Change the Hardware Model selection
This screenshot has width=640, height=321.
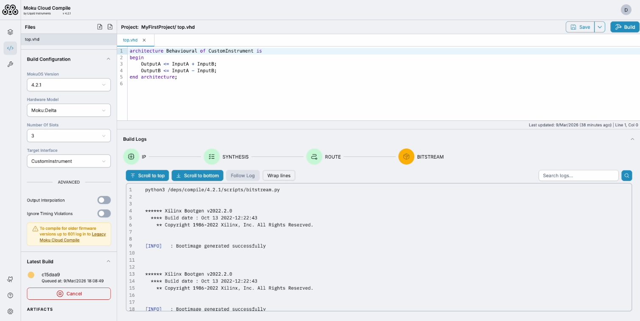[68, 110]
